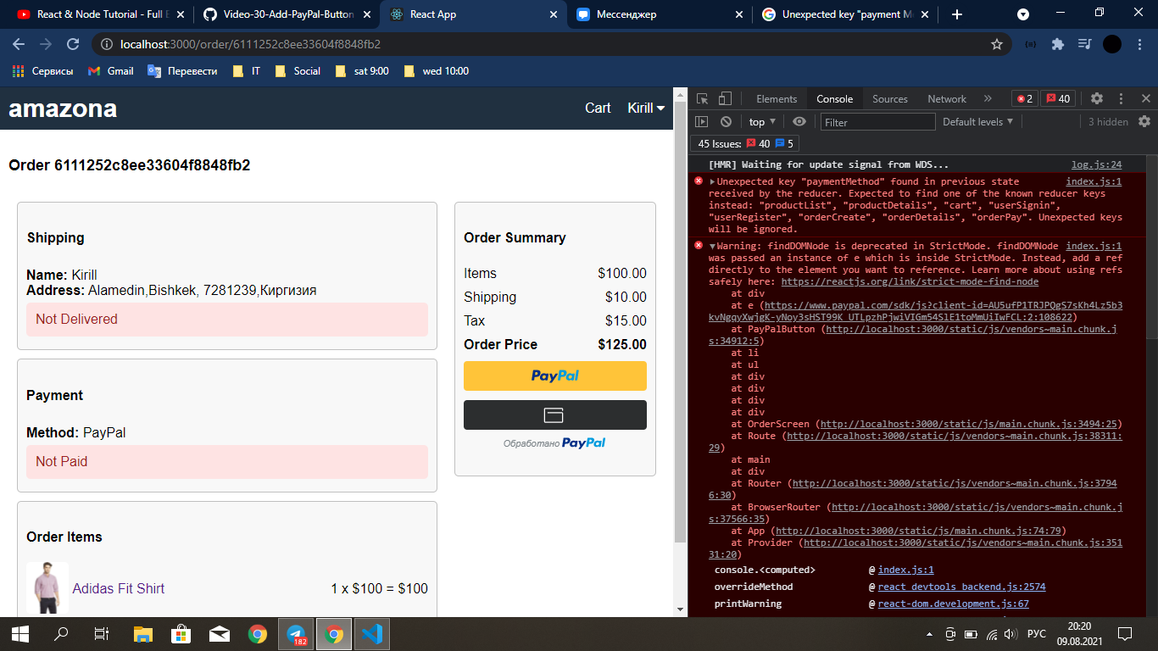Open the reactjs.org strict-mode-find-node link
1158x651 pixels.
(910, 281)
